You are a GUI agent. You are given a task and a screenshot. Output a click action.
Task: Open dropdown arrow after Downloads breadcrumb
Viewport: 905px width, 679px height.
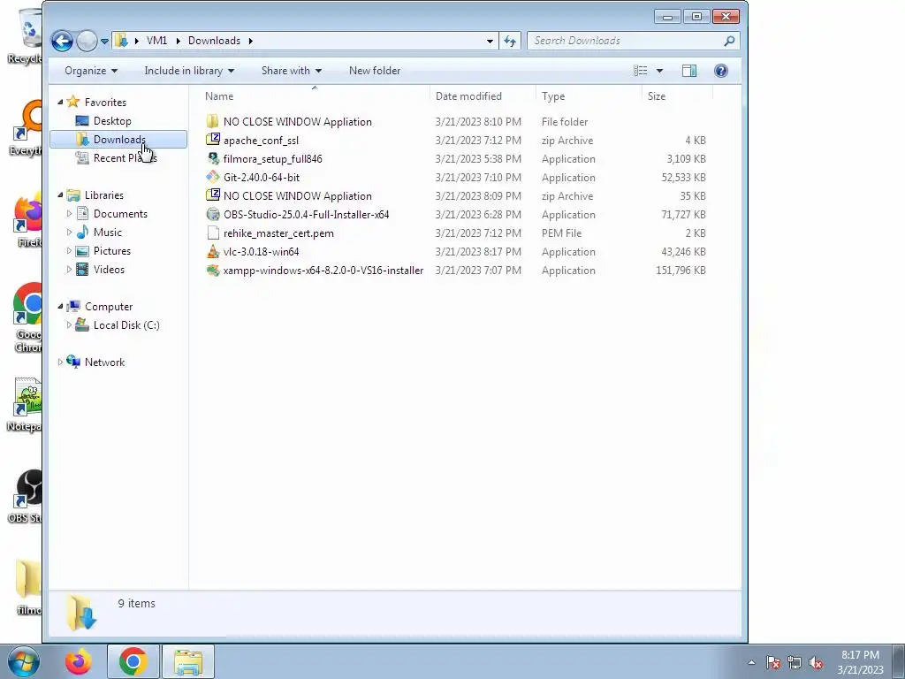pyautogui.click(x=251, y=41)
